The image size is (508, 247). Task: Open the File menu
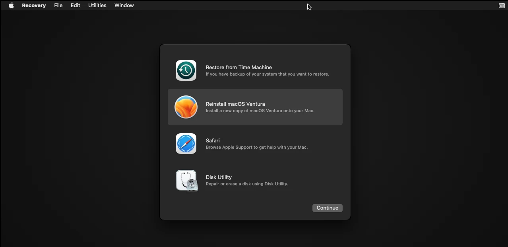(x=58, y=6)
